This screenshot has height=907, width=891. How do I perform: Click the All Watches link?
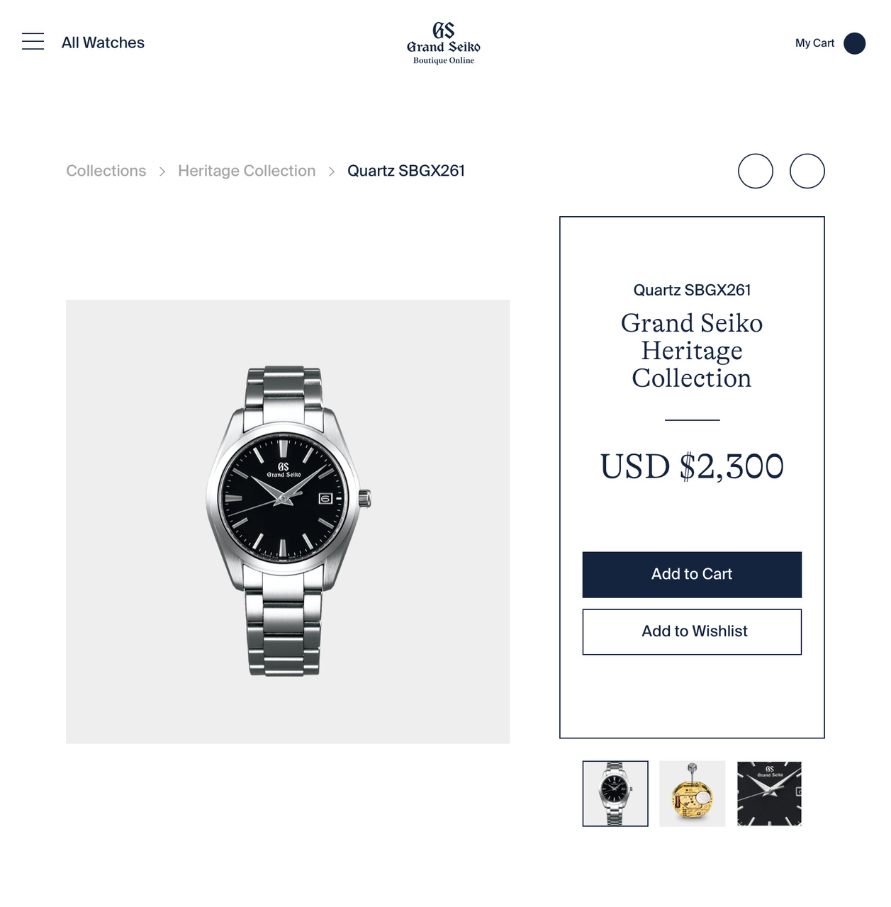pyautogui.click(x=103, y=43)
